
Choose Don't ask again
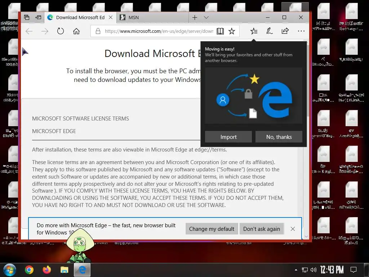tap(262, 229)
